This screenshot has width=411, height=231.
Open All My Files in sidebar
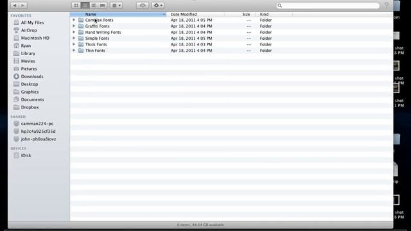29,22
